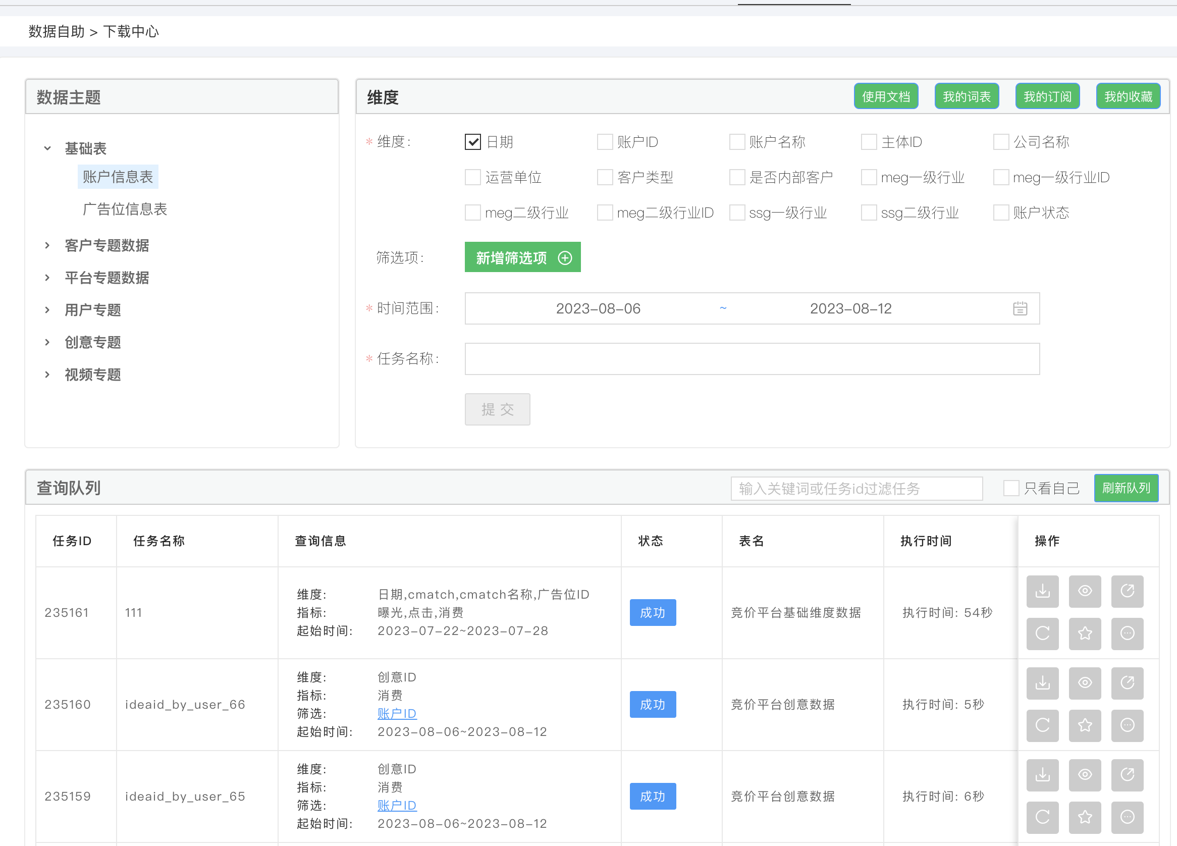
Task: Expand the 创意专题 tree node
Action: point(47,342)
